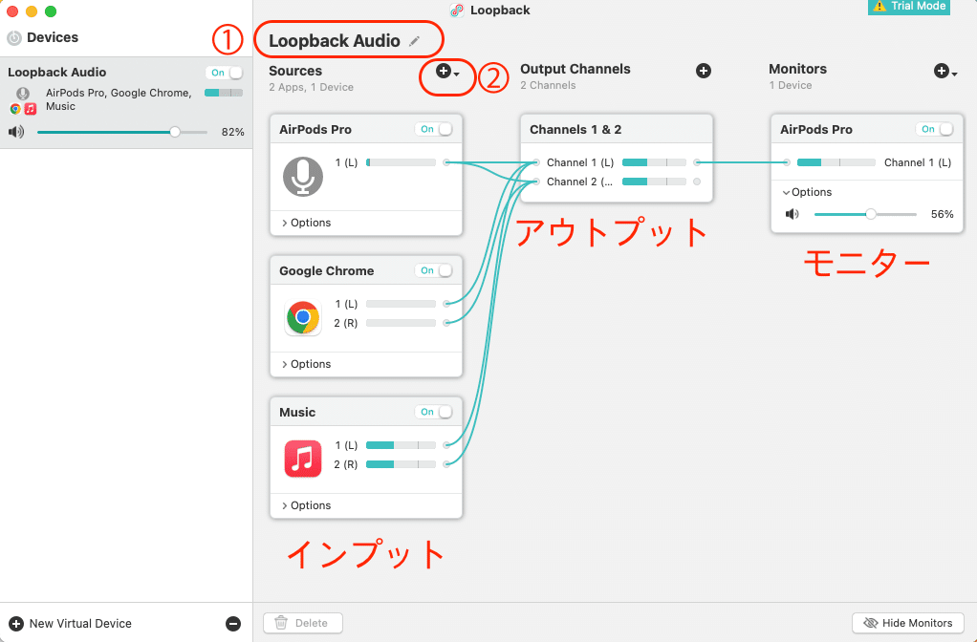Click the monitor Channel 1 (L) input connector dot
Image resolution: width=977 pixels, height=642 pixels.
click(x=787, y=162)
